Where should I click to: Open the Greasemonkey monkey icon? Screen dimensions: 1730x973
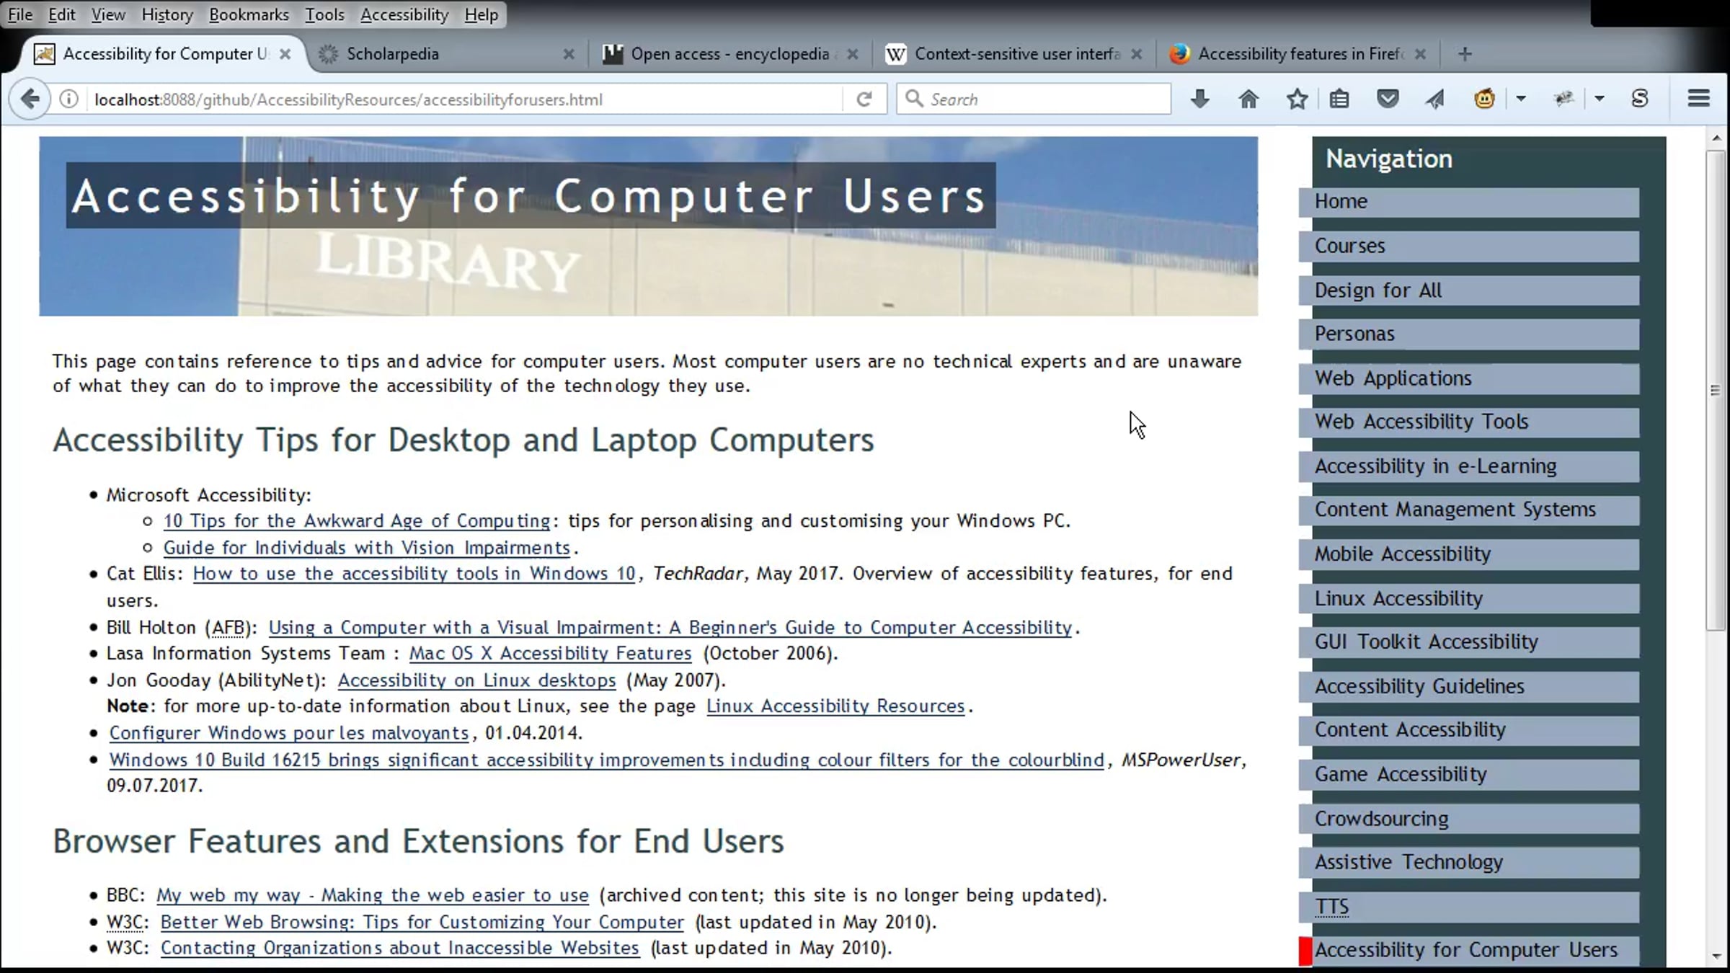[1484, 99]
